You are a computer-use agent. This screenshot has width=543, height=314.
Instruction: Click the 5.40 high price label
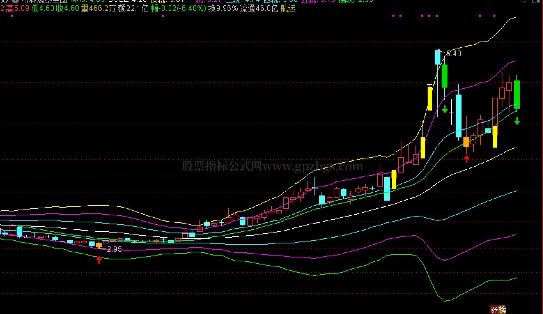click(454, 54)
